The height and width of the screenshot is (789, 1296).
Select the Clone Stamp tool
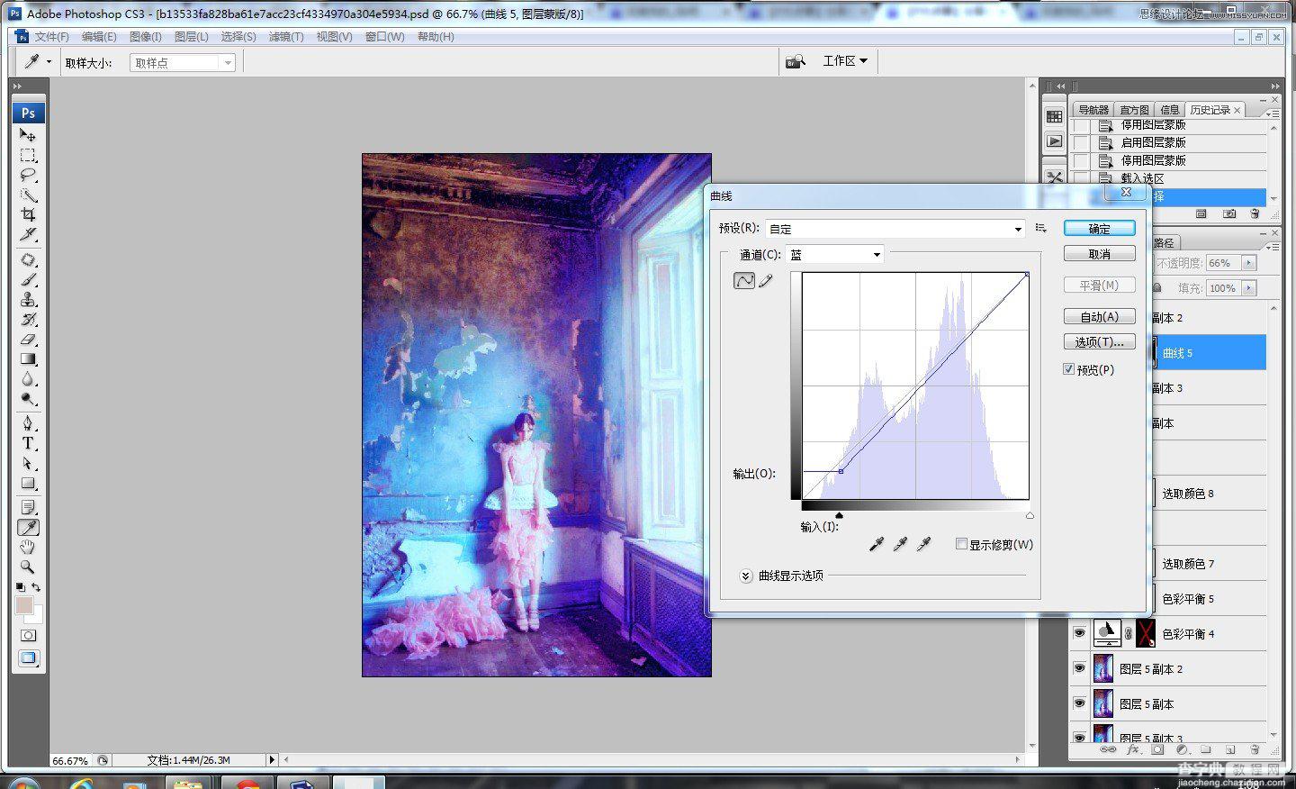pos(28,300)
